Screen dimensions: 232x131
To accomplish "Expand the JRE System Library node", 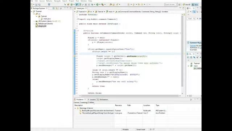I will (x=34, y=21).
